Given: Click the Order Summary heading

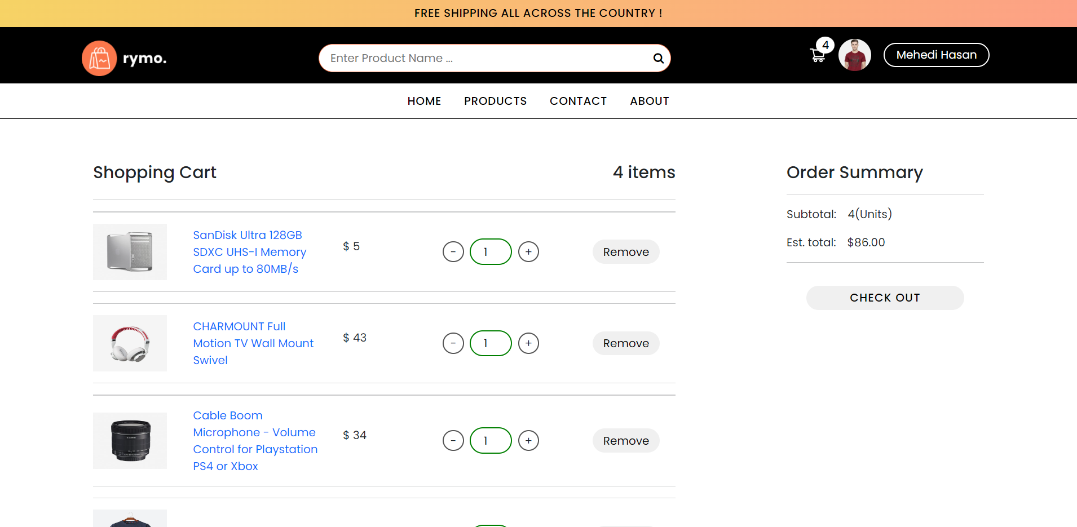Looking at the screenshot, I should coord(855,172).
